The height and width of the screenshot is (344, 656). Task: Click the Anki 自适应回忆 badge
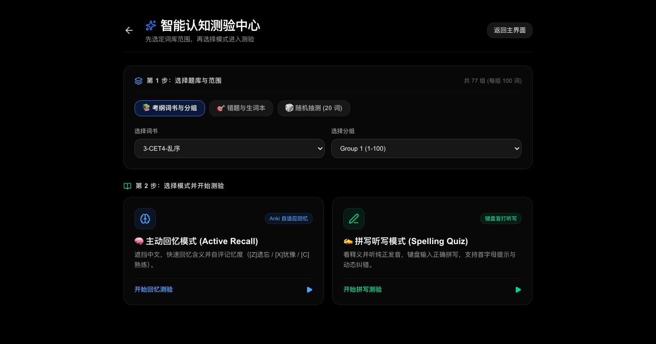point(289,219)
